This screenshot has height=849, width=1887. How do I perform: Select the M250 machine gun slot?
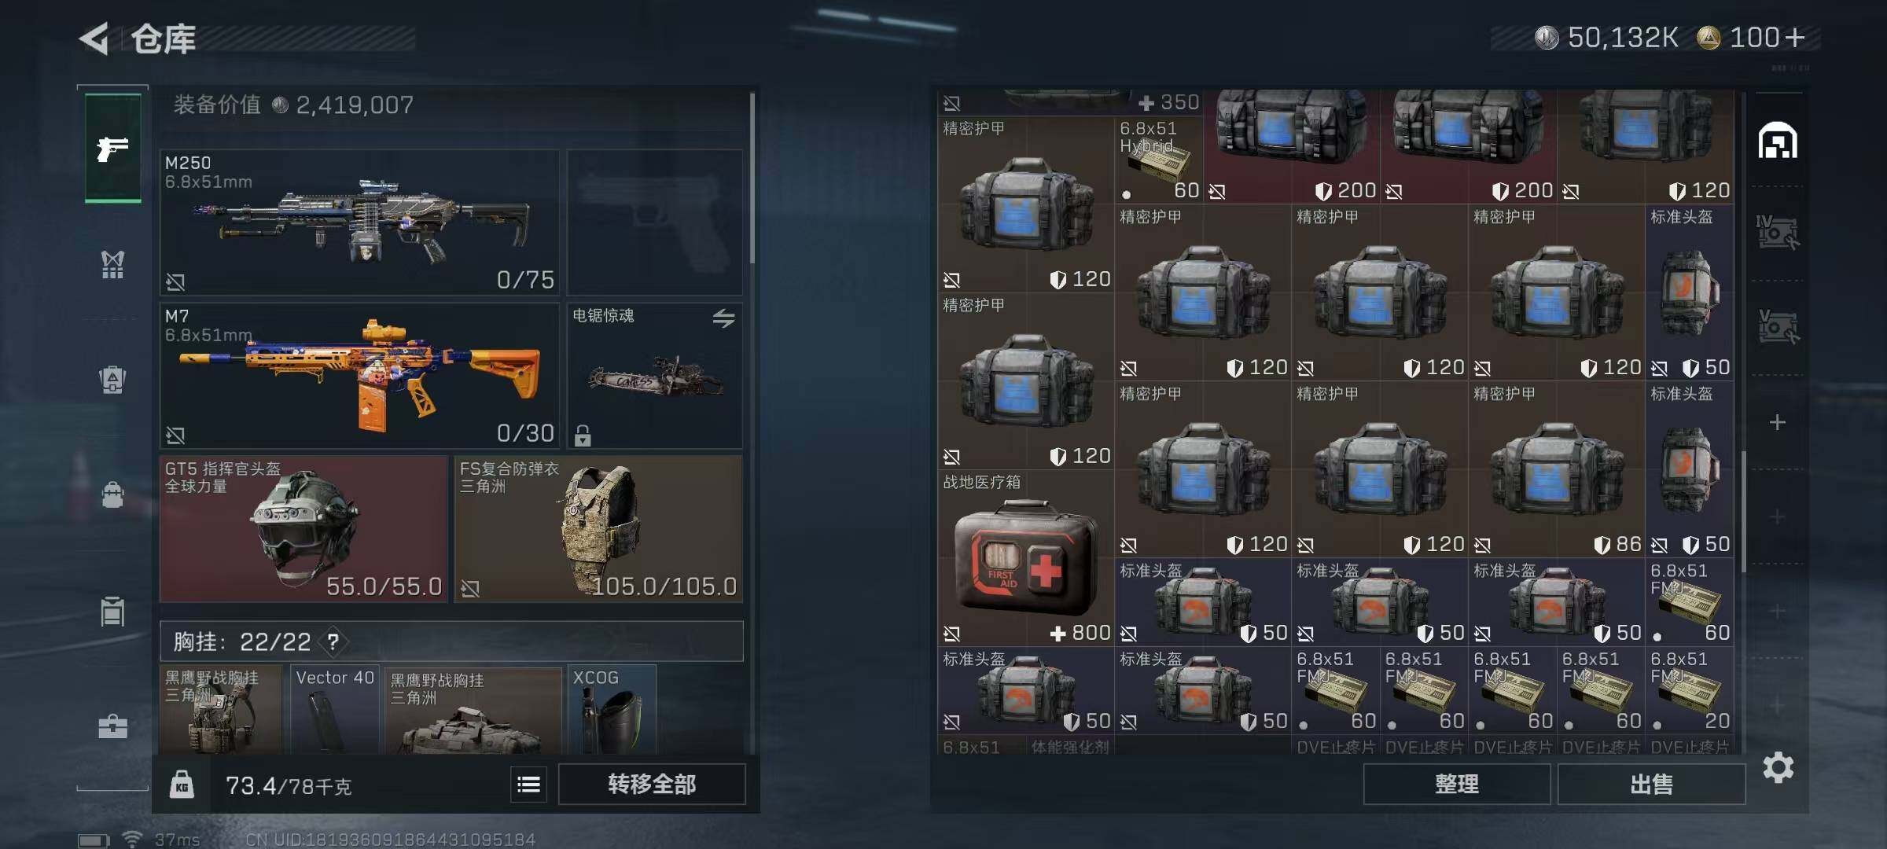pyautogui.click(x=359, y=222)
